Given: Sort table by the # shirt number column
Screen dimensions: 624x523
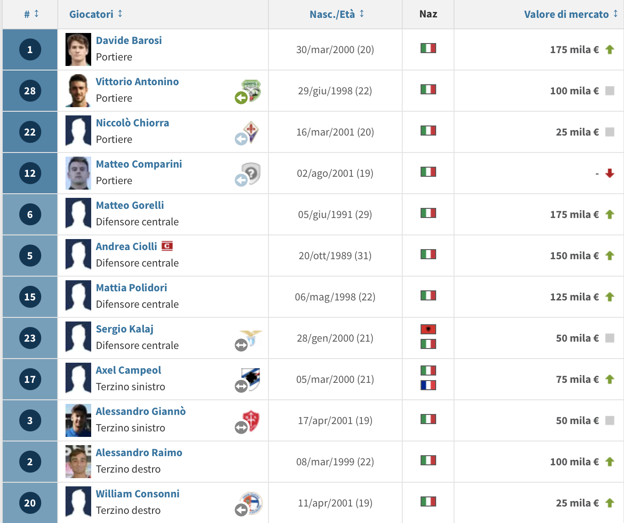Looking at the screenshot, I should pos(31,14).
